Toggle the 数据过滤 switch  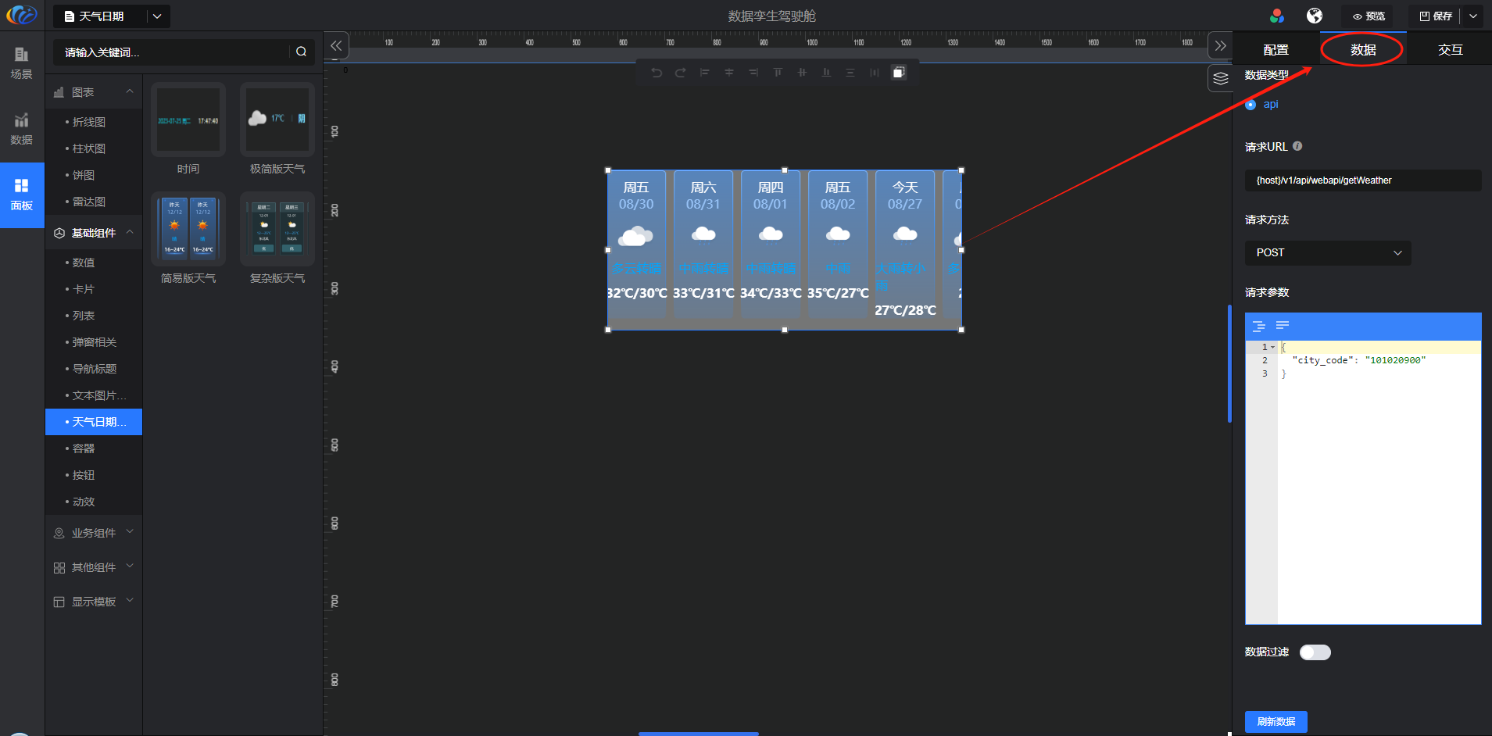coord(1315,652)
